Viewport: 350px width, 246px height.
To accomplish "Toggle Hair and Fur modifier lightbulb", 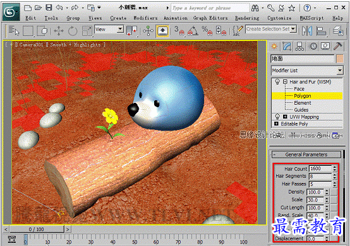I will pyautogui.click(x=277, y=81).
